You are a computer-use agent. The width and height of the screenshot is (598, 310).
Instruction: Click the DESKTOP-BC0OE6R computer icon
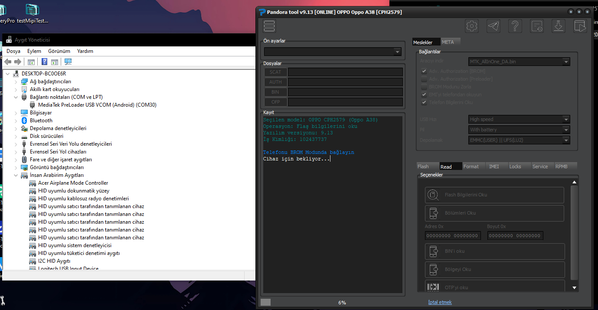coord(16,74)
